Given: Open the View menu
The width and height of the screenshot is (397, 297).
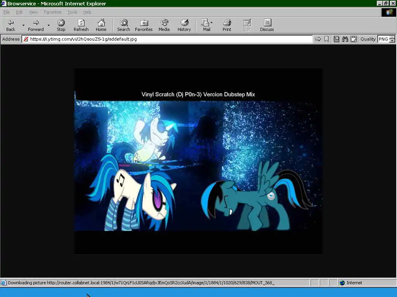Looking at the screenshot, I should 33,12.
